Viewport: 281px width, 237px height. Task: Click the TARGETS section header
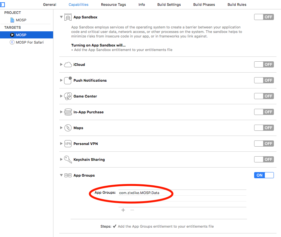(13, 27)
